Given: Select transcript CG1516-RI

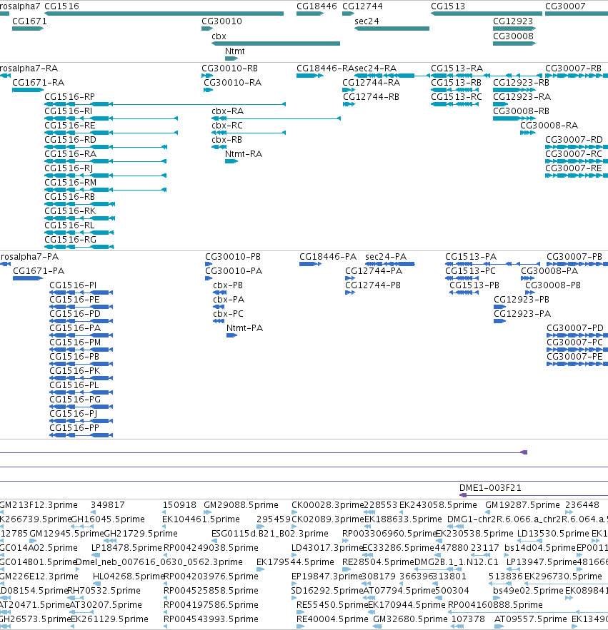Looking at the screenshot, I should [69, 111].
